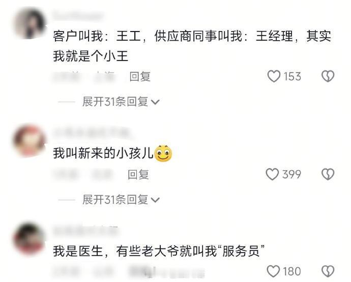Select the comment text '我是医生，有些老大爷就叫我服务员'
The width and height of the screenshot is (351, 282).
(159, 252)
